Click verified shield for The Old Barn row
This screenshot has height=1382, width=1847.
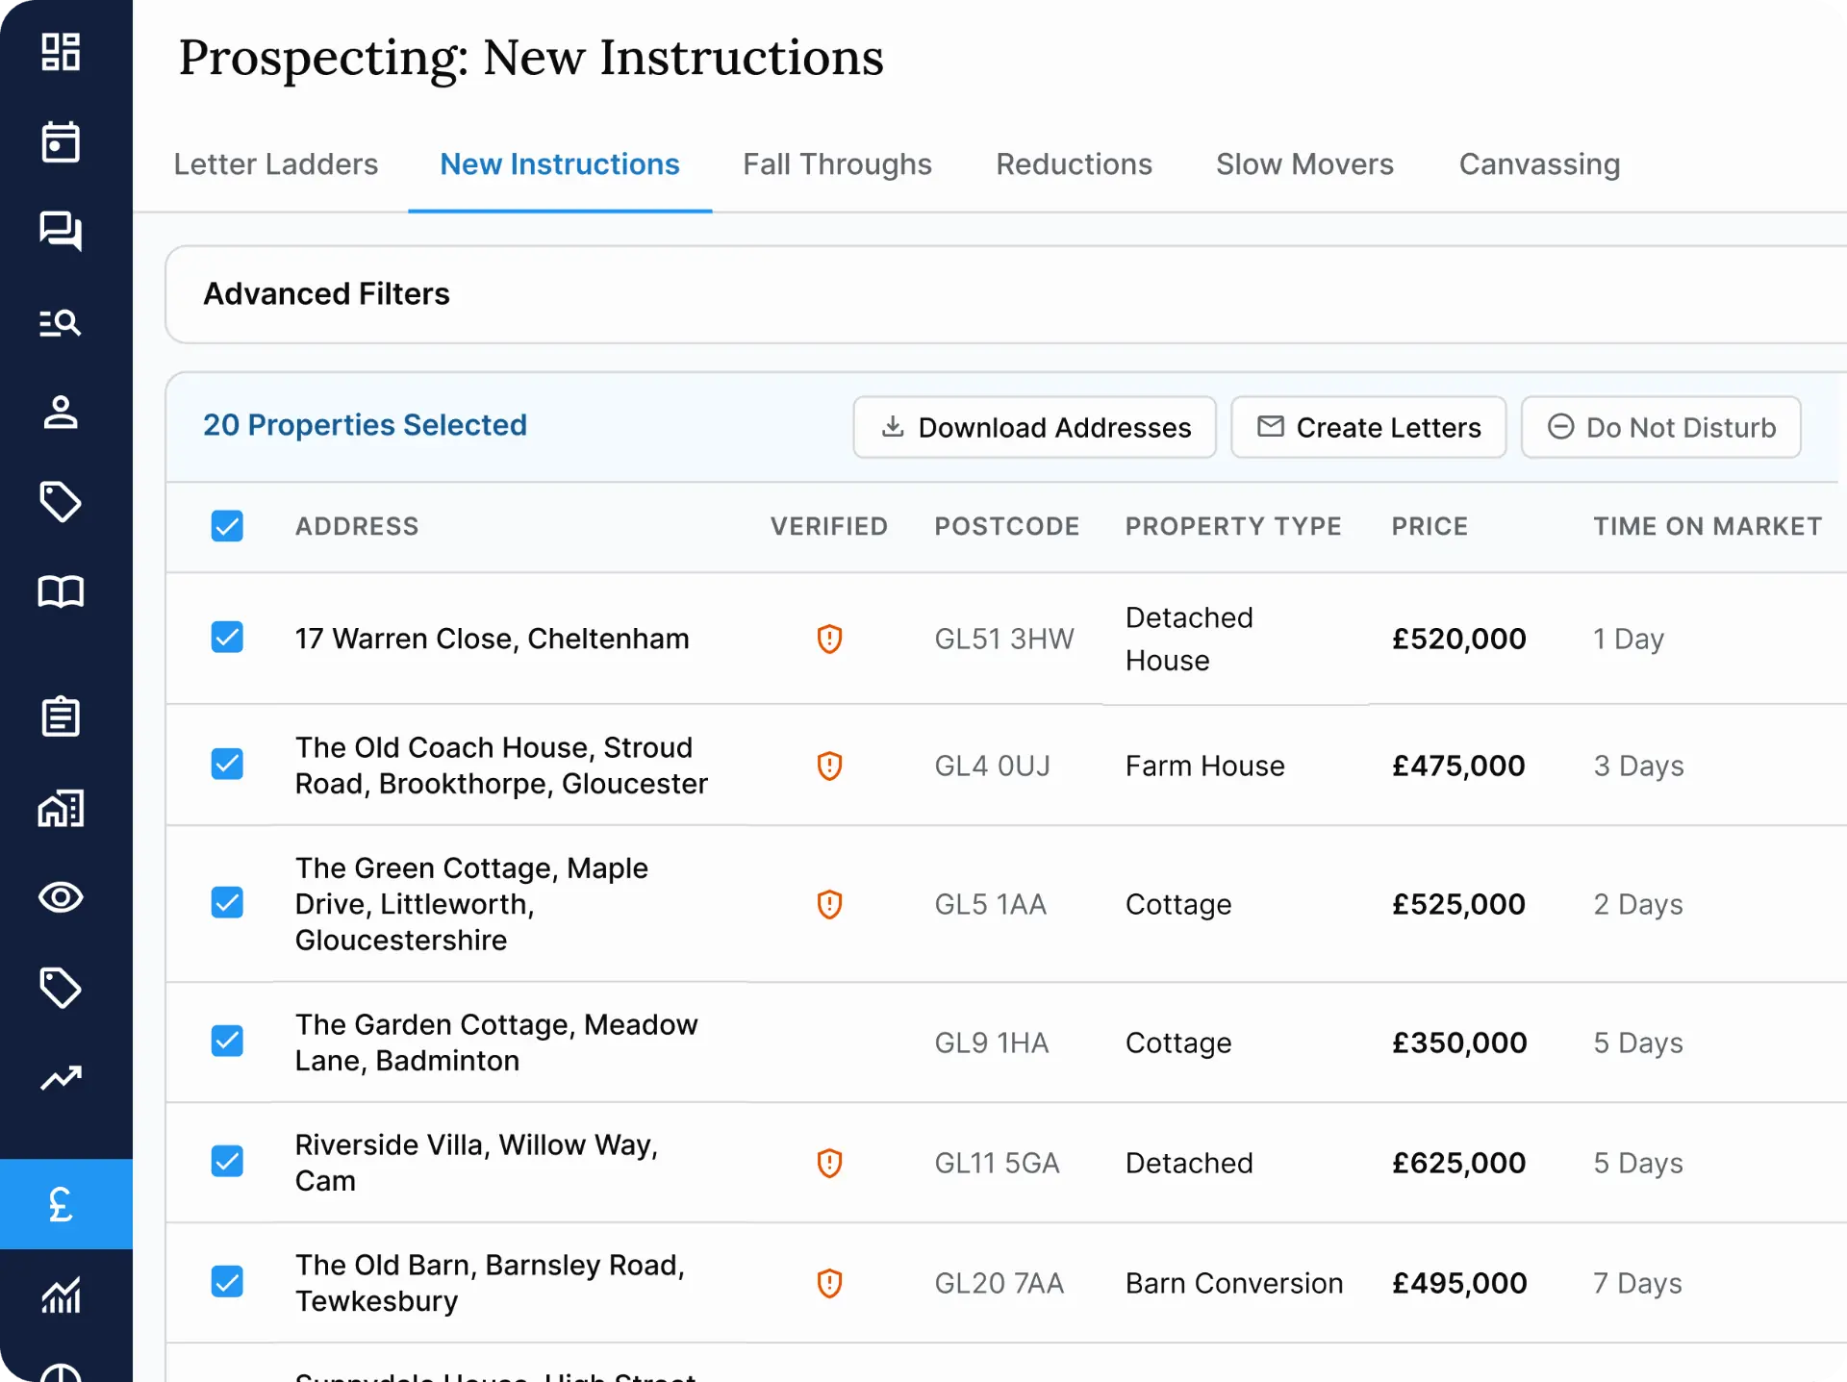pyautogui.click(x=829, y=1283)
